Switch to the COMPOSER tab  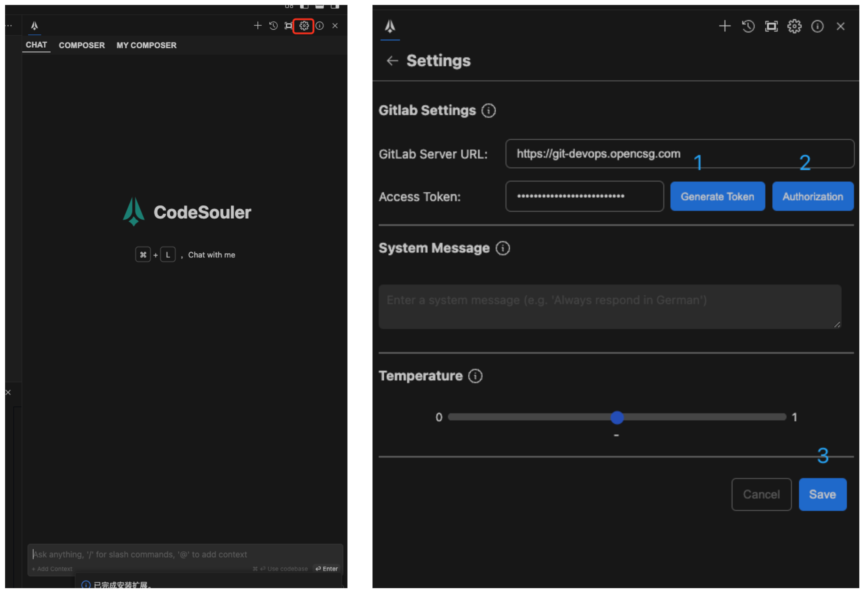82,45
